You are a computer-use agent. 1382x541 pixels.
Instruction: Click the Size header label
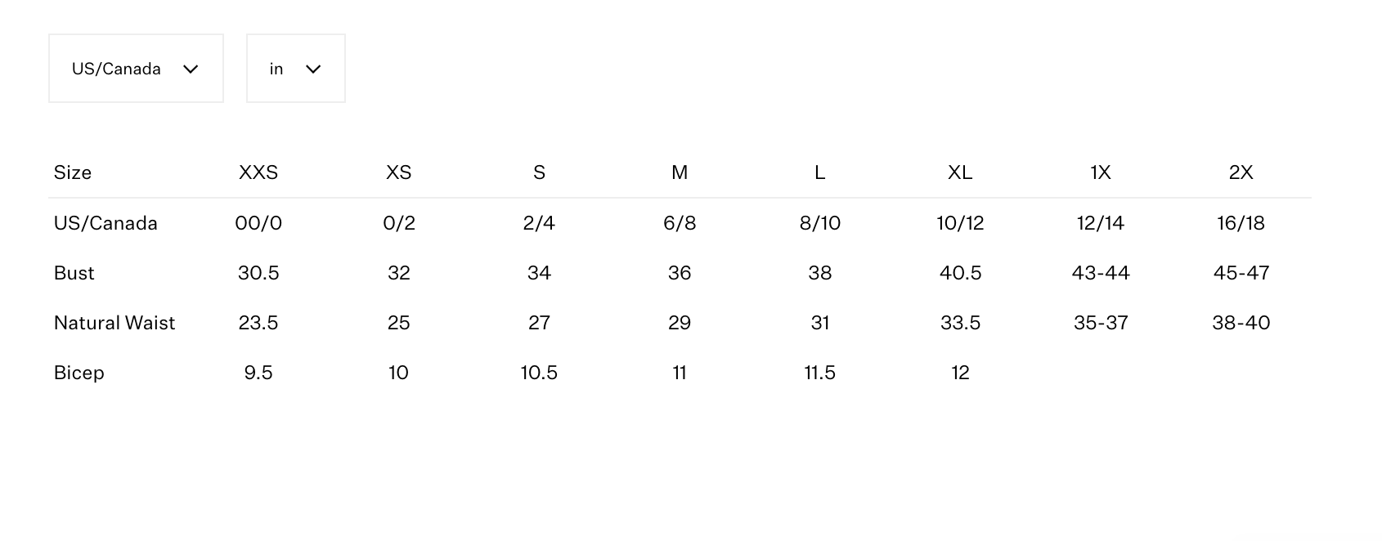(x=73, y=172)
